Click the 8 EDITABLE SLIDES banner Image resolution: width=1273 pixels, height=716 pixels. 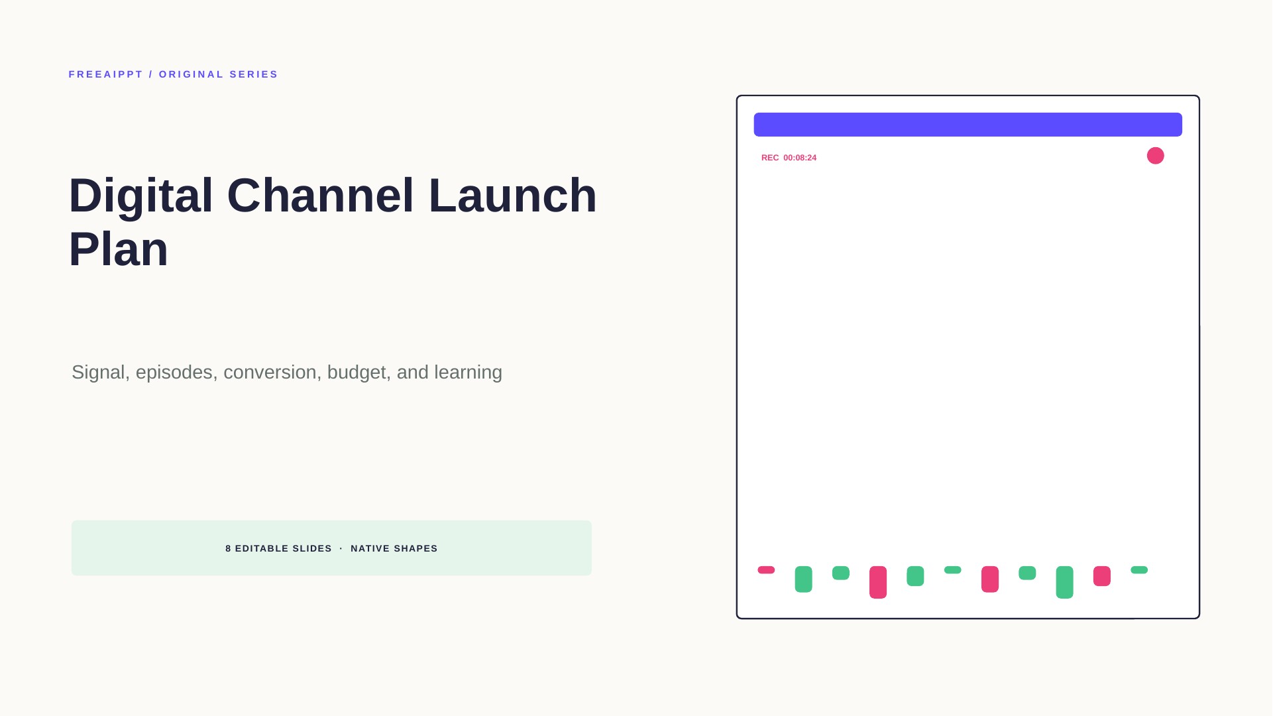point(331,548)
